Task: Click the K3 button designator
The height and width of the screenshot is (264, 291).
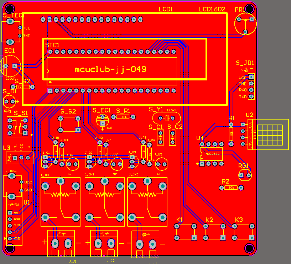Action: click(x=239, y=220)
